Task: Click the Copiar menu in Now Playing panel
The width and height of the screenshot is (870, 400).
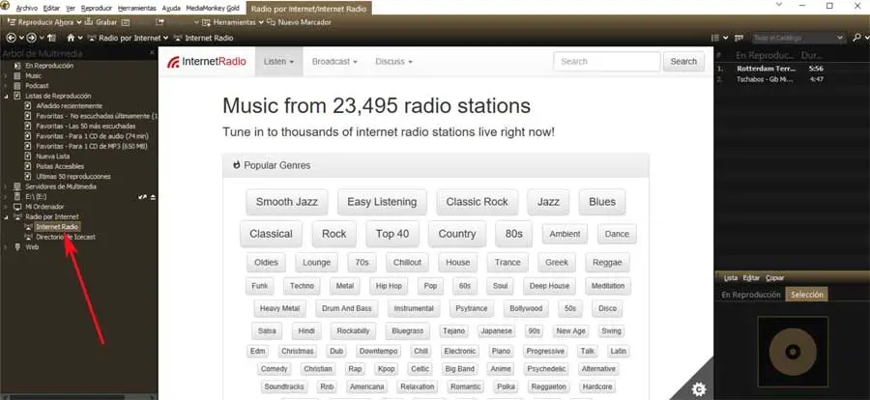Action: click(775, 278)
